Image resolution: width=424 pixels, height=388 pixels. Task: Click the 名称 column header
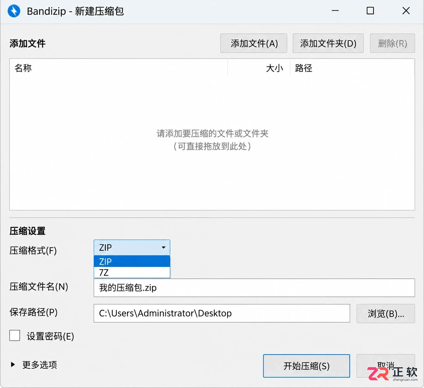pyautogui.click(x=119, y=68)
